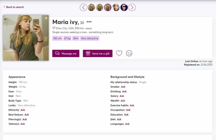Go back to search

pyautogui.click(x=14, y=7)
